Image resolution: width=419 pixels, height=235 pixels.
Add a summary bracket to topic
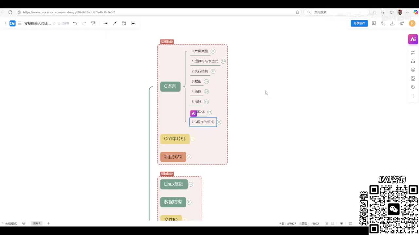[x=124, y=23]
